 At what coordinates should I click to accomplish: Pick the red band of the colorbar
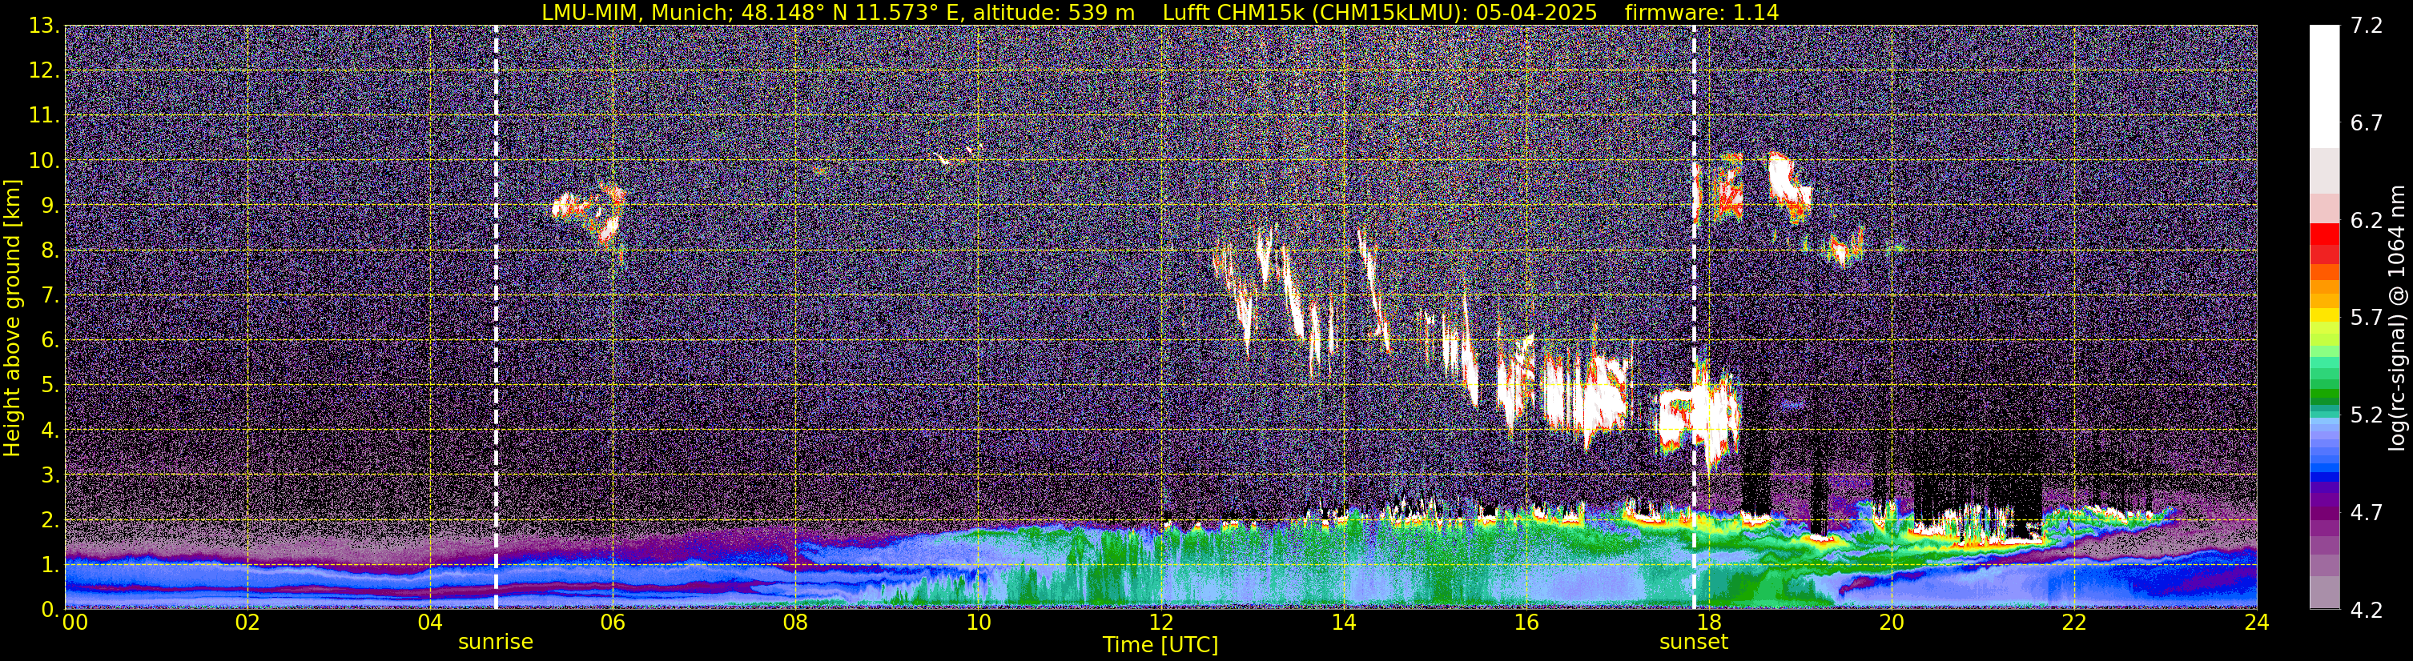[x=2325, y=234]
